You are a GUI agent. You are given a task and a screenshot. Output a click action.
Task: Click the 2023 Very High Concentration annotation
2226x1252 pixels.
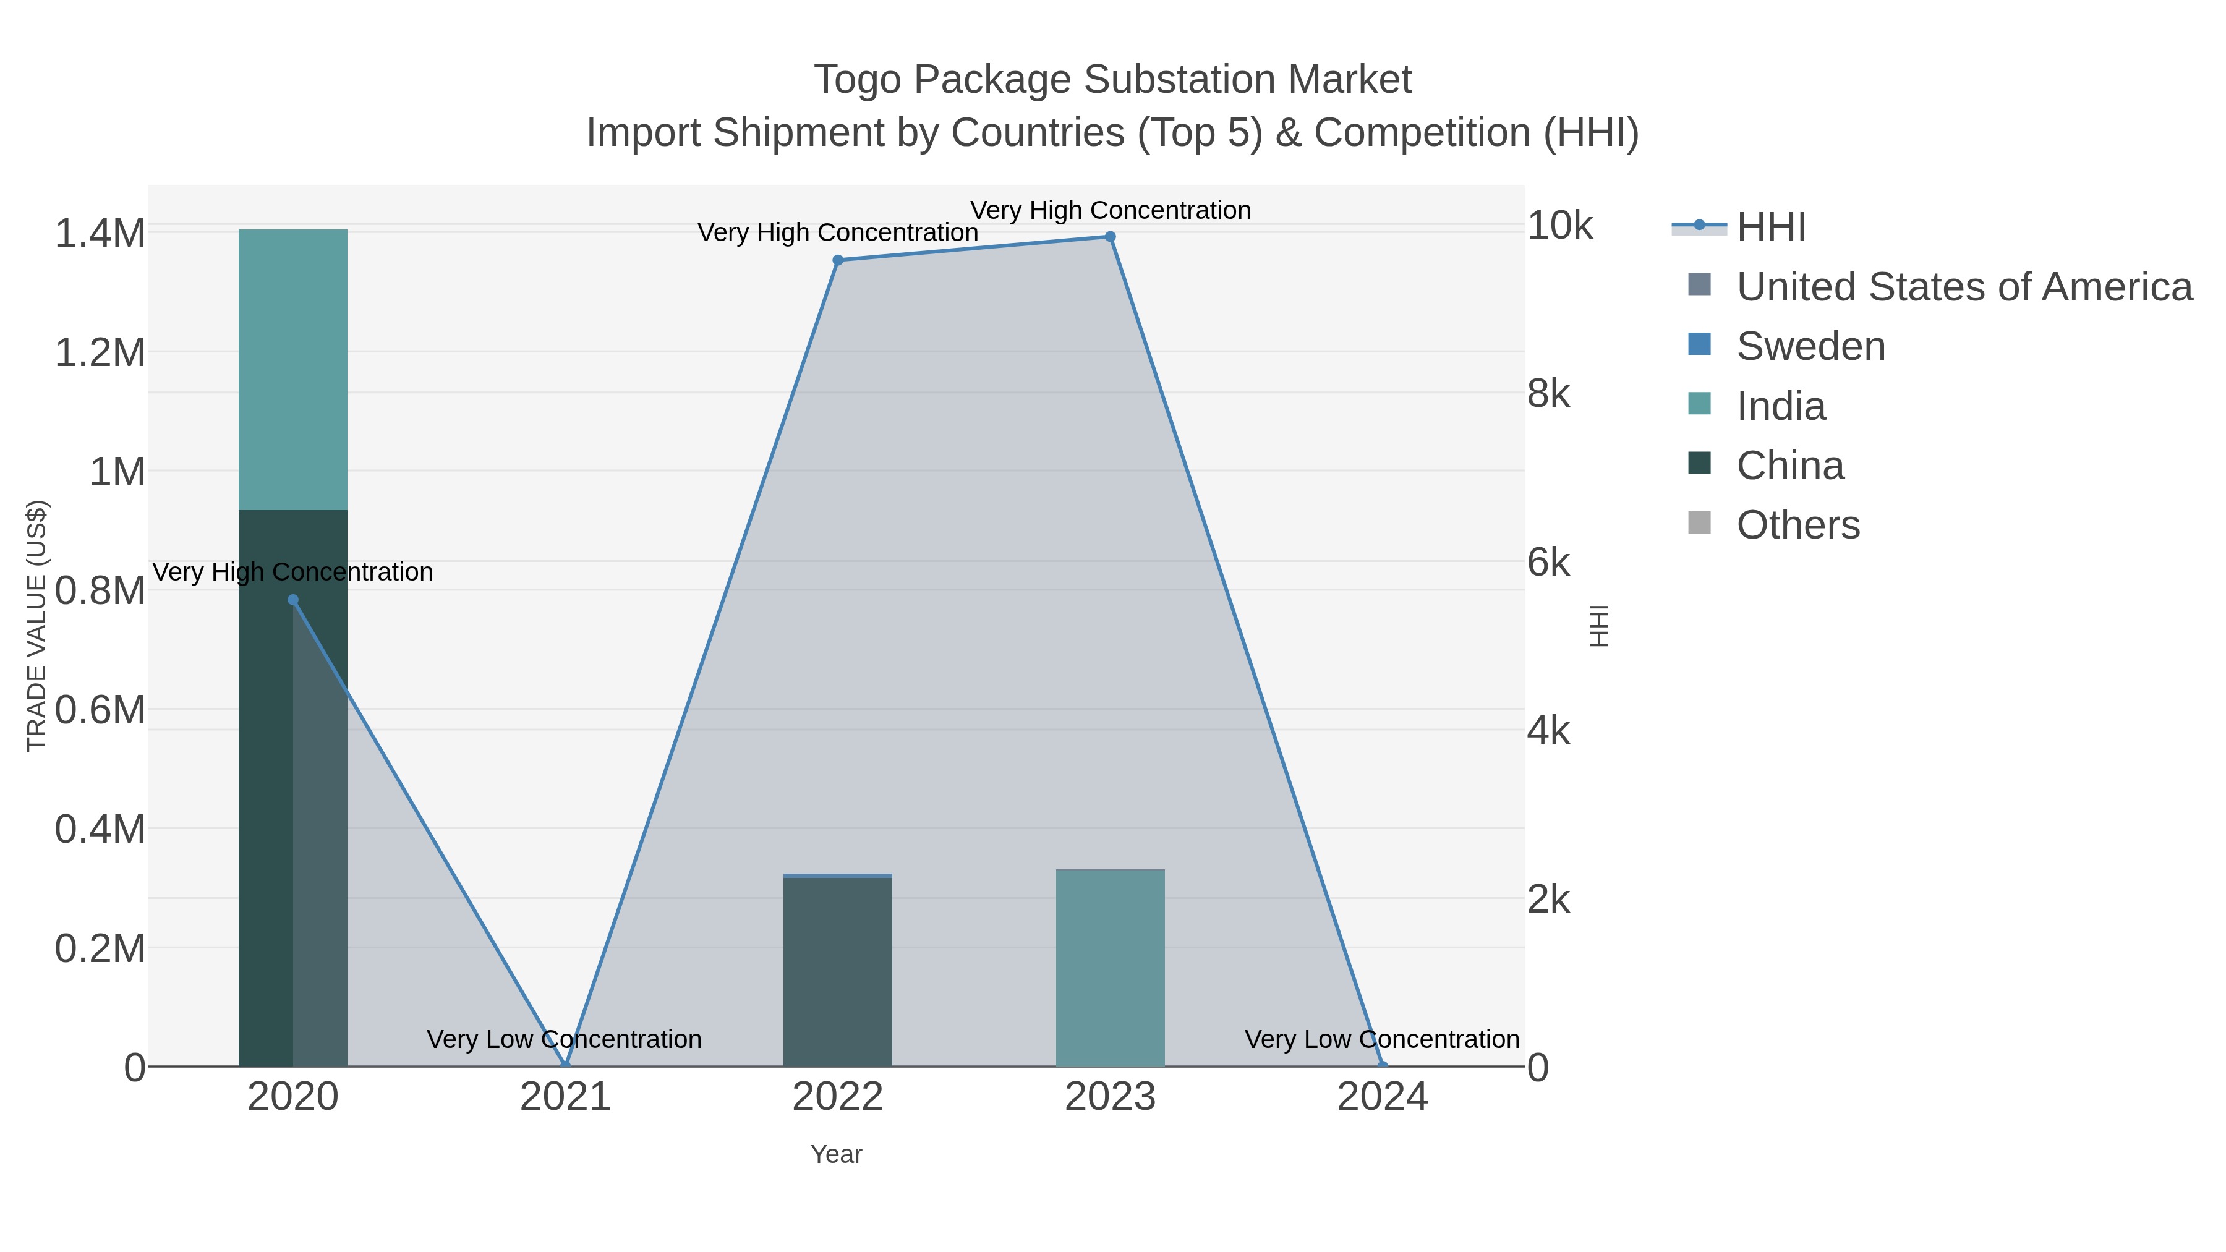pos(1111,210)
